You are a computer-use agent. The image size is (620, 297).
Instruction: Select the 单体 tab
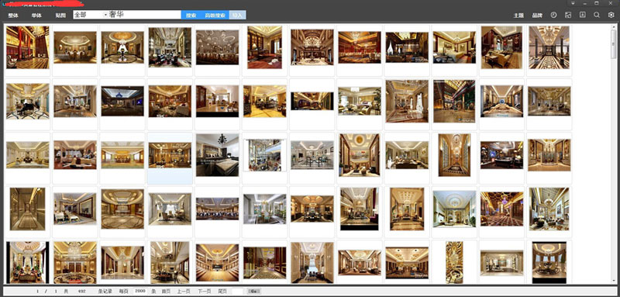point(36,16)
